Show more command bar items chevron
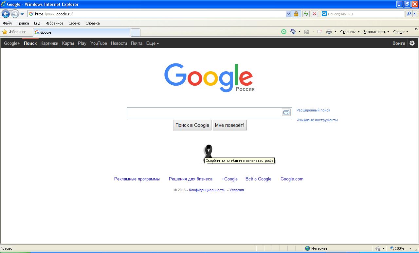This screenshot has width=419, height=253. (x=416, y=30)
